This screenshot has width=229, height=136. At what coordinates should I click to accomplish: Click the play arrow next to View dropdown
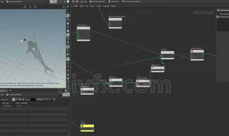50,100
